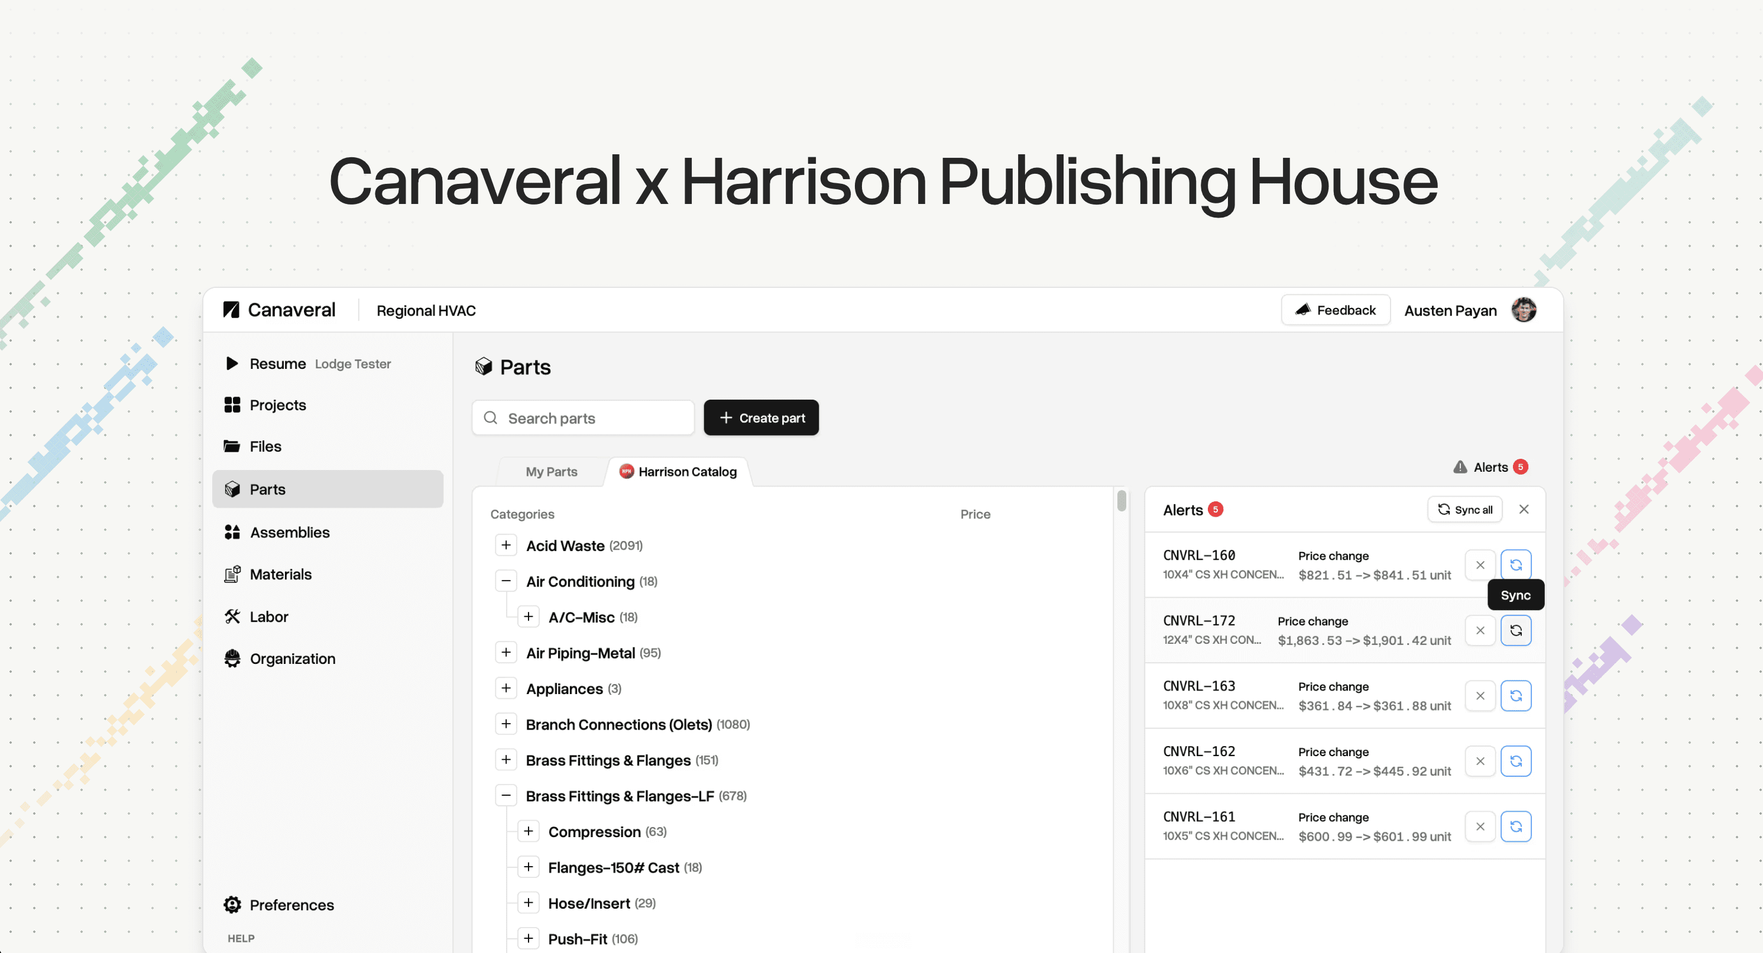Expand the Push-Fit subcategory
The width and height of the screenshot is (1763, 953).
(x=529, y=939)
